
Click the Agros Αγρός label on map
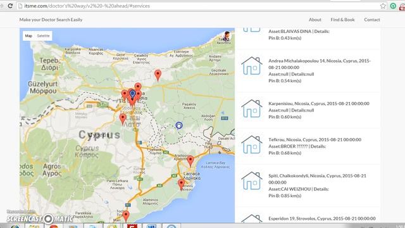pos(52,170)
